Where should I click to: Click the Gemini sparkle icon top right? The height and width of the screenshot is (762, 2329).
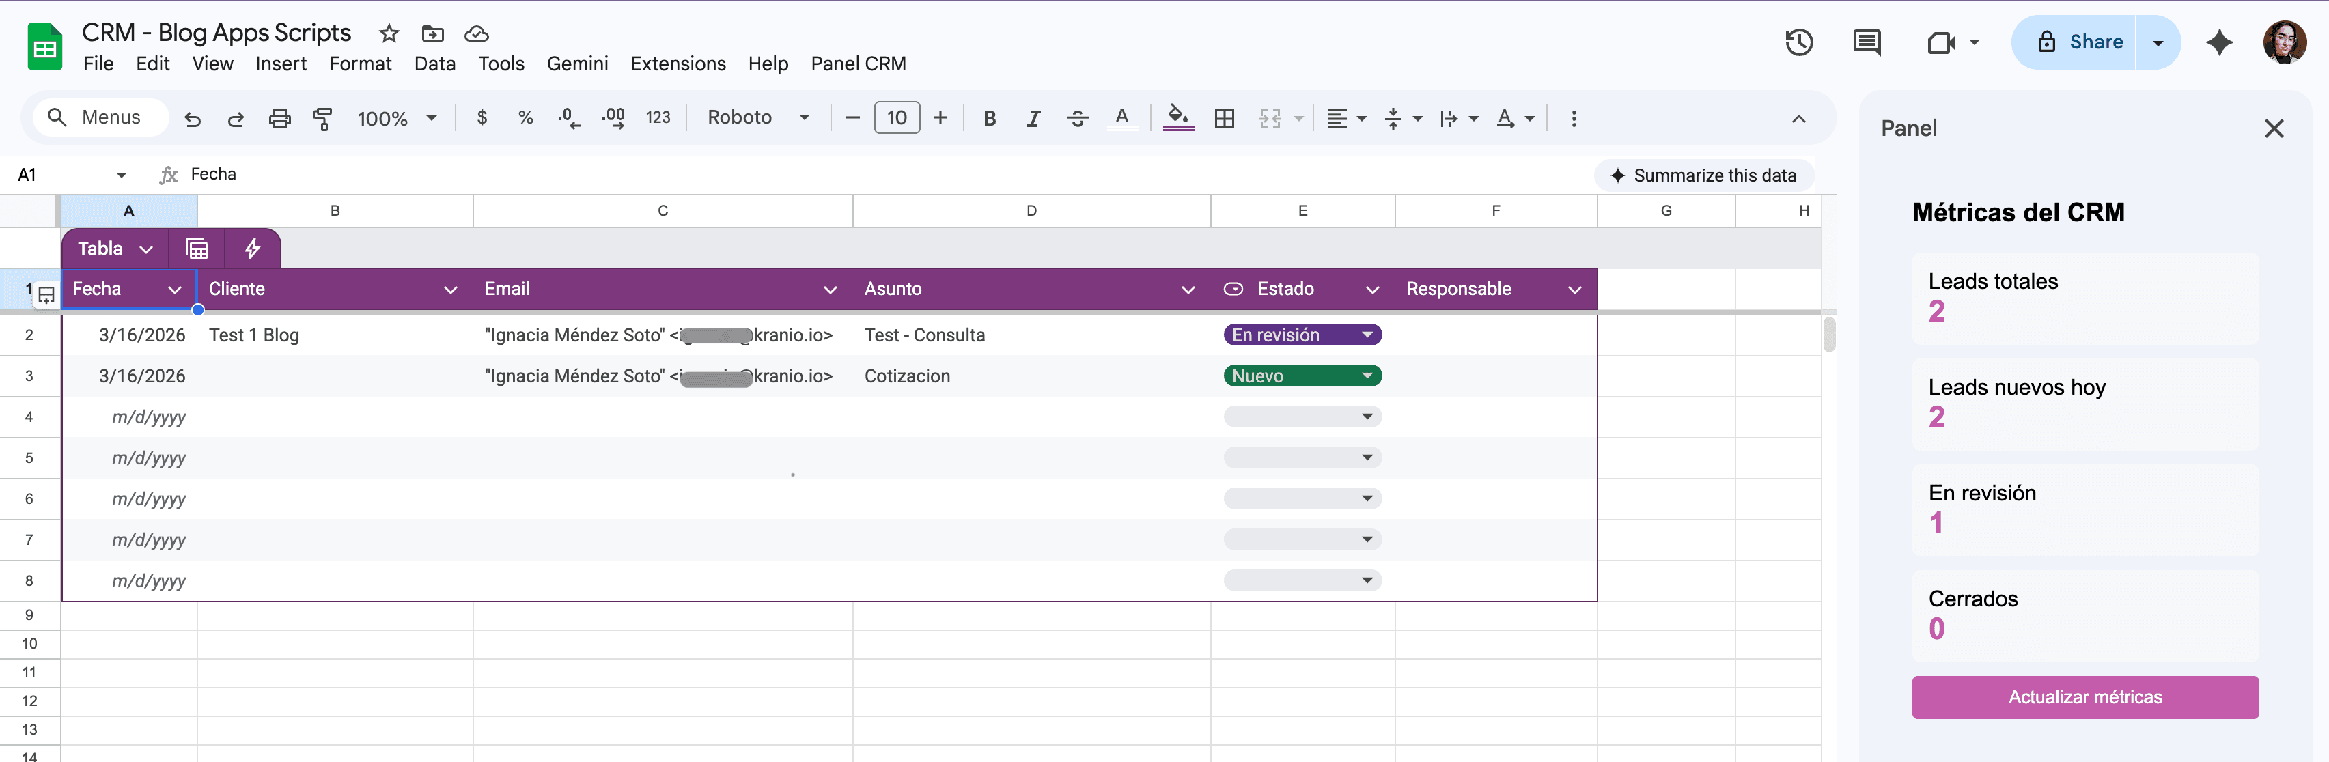[2219, 42]
